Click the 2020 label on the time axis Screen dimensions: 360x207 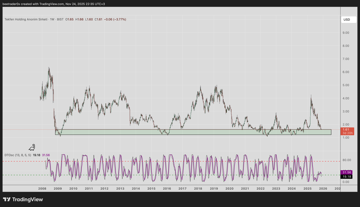click(229, 189)
